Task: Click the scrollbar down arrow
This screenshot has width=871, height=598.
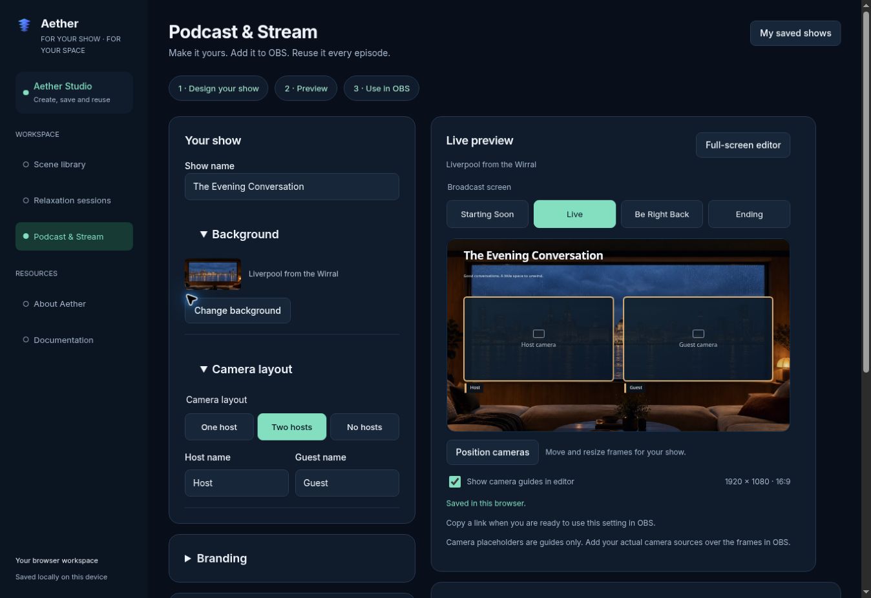Action: [x=866, y=592]
